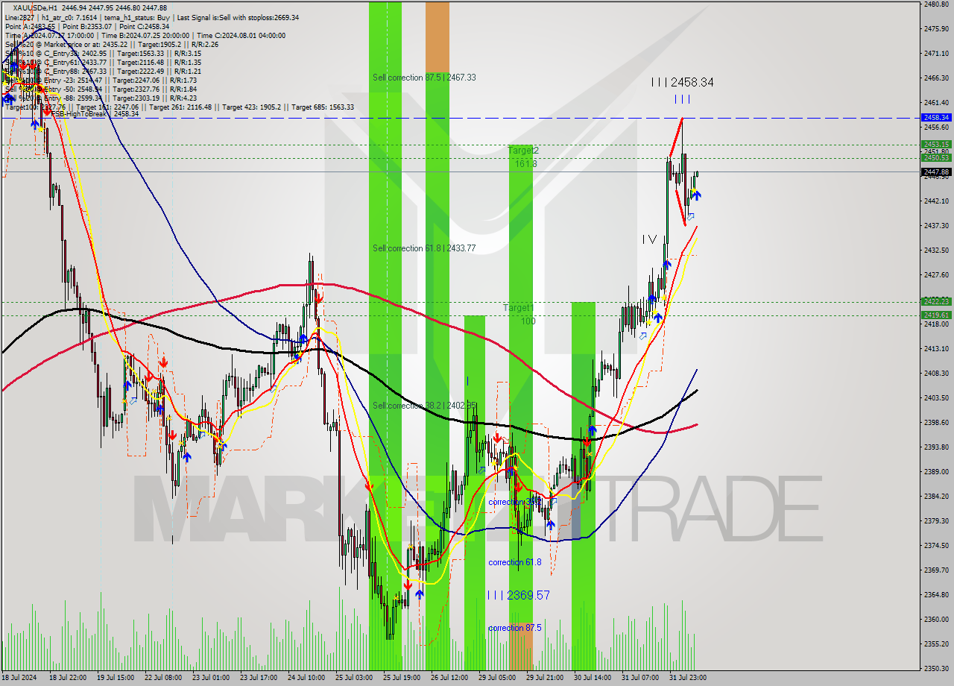The image size is (954, 686).
Task: Click the '24 Jul 10:00' time axis label
Action: tap(306, 678)
